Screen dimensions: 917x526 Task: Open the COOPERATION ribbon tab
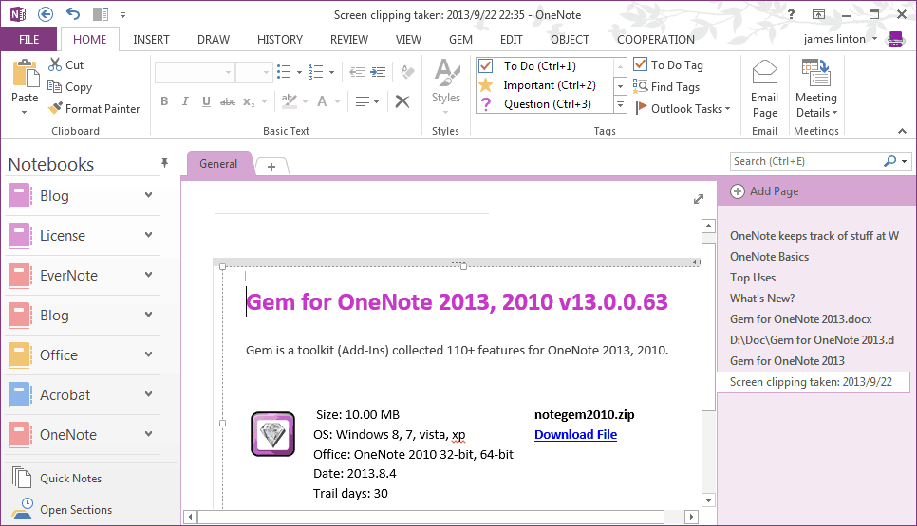(x=656, y=39)
